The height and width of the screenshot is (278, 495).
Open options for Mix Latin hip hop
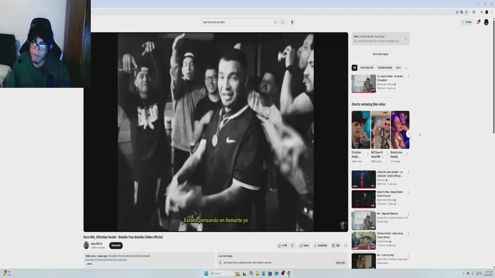(408, 256)
